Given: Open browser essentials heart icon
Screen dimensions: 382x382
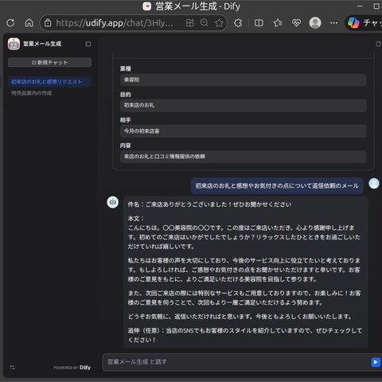Looking at the screenshot, I should pos(296,23).
